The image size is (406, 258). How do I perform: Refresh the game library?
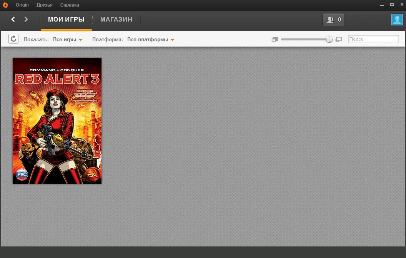coord(13,39)
